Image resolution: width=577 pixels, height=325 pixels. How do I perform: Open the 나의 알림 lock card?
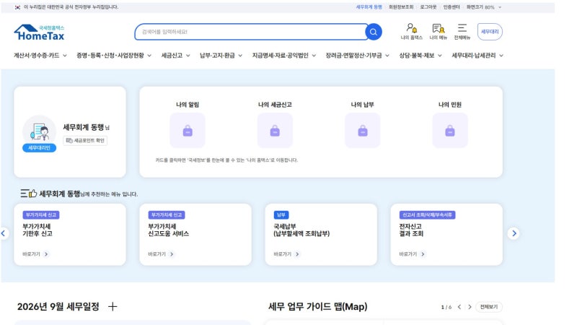tap(188, 131)
